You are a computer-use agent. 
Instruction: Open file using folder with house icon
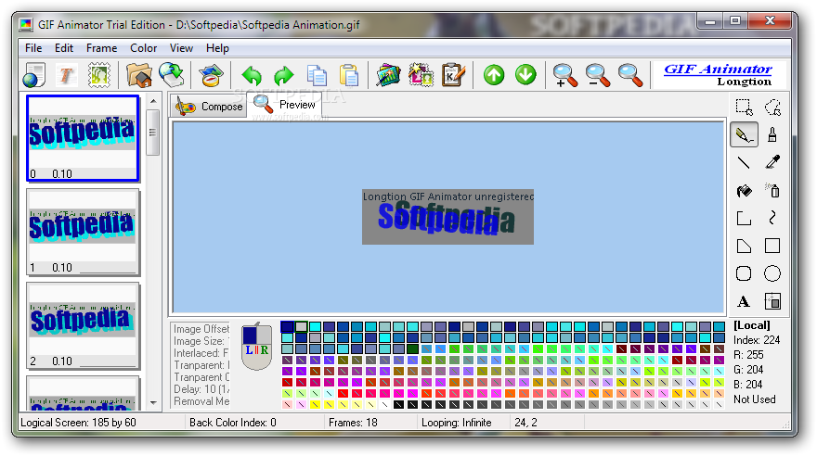click(x=139, y=75)
